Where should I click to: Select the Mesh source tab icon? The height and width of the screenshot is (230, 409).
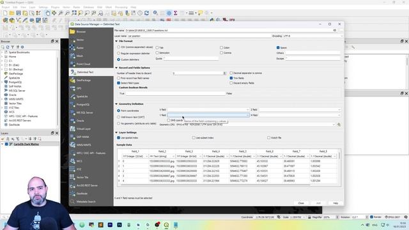pos(72,56)
